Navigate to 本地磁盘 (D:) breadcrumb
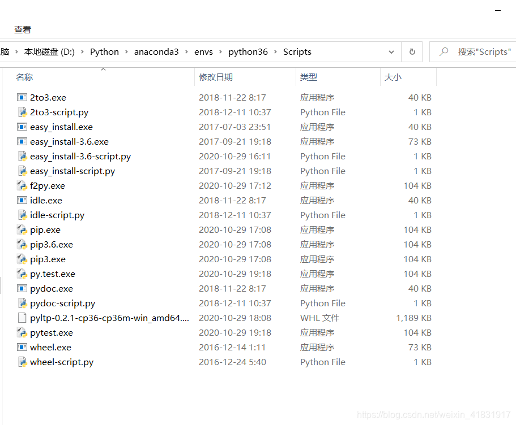The height and width of the screenshot is (425, 516). (x=49, y=52)
